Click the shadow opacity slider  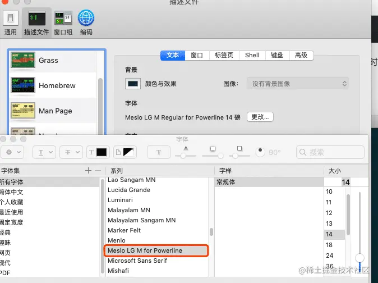click(x=186, y=156)
